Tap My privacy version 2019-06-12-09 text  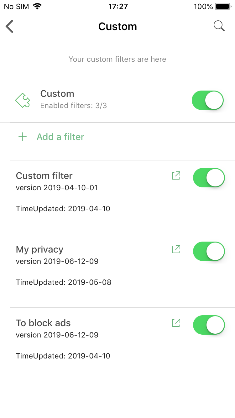click(57, 261)
